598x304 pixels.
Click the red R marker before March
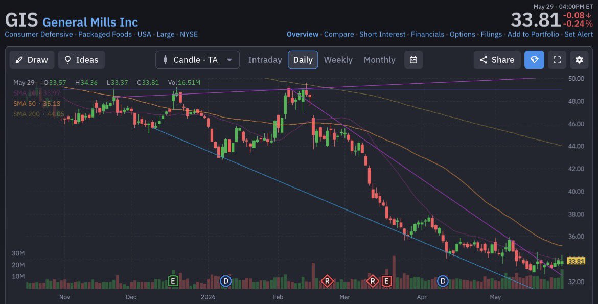327,282
